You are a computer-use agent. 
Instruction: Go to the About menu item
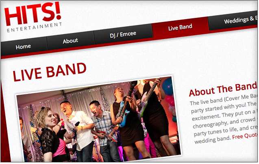click(70, 41)
